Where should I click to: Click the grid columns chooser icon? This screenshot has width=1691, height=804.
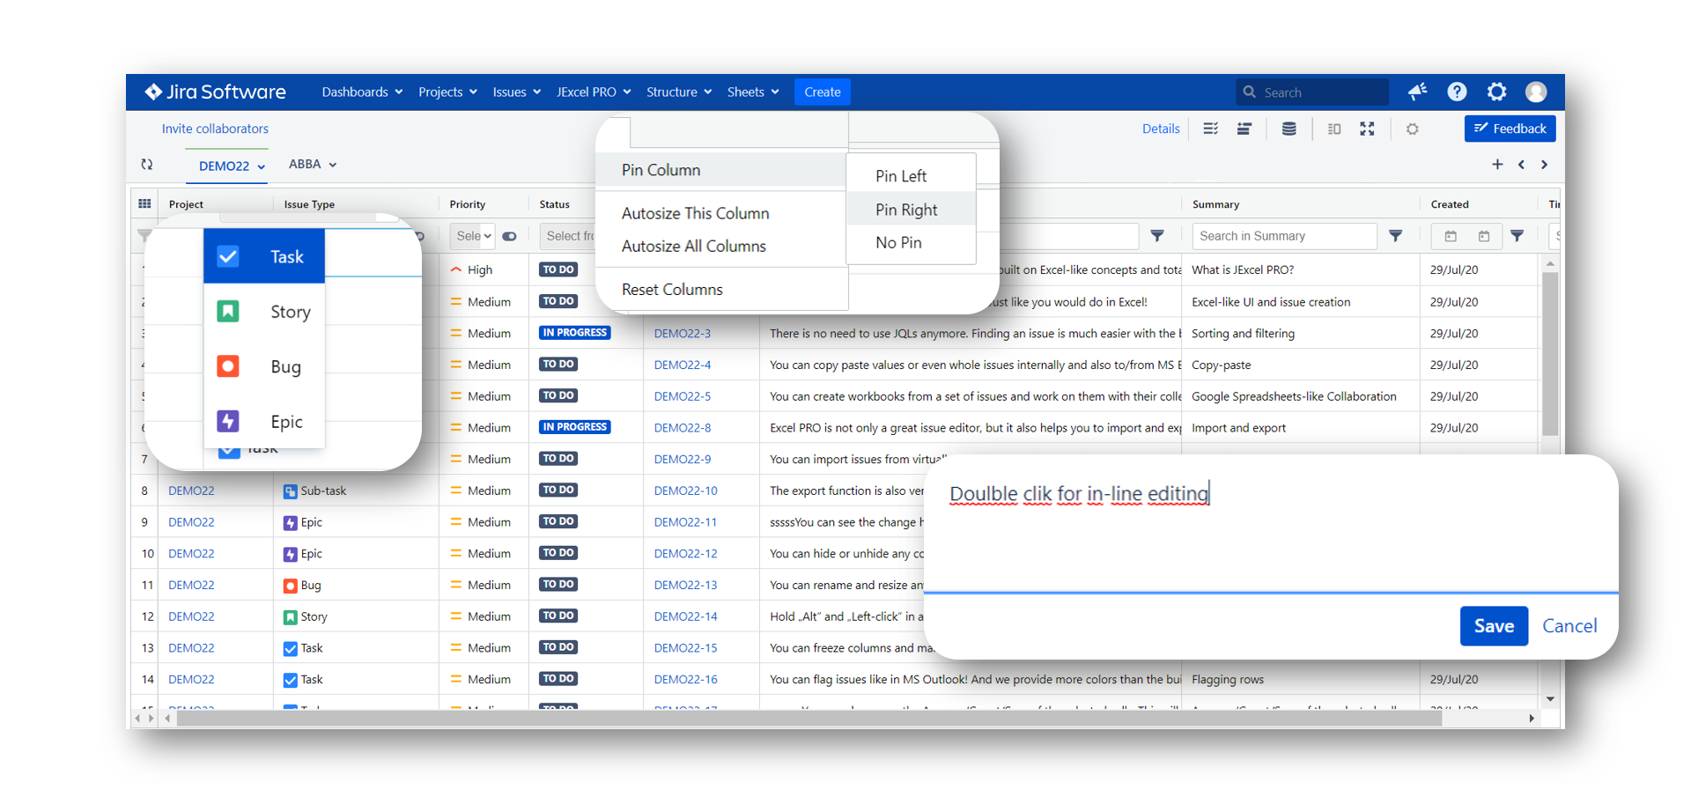(x=144, y=203)
